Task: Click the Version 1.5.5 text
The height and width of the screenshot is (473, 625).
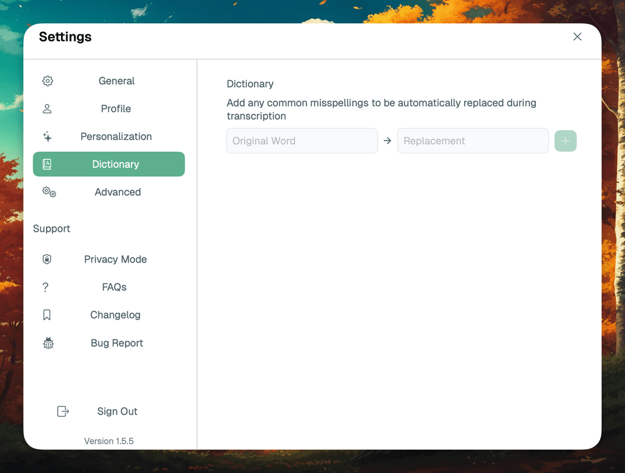Action: 109,441
